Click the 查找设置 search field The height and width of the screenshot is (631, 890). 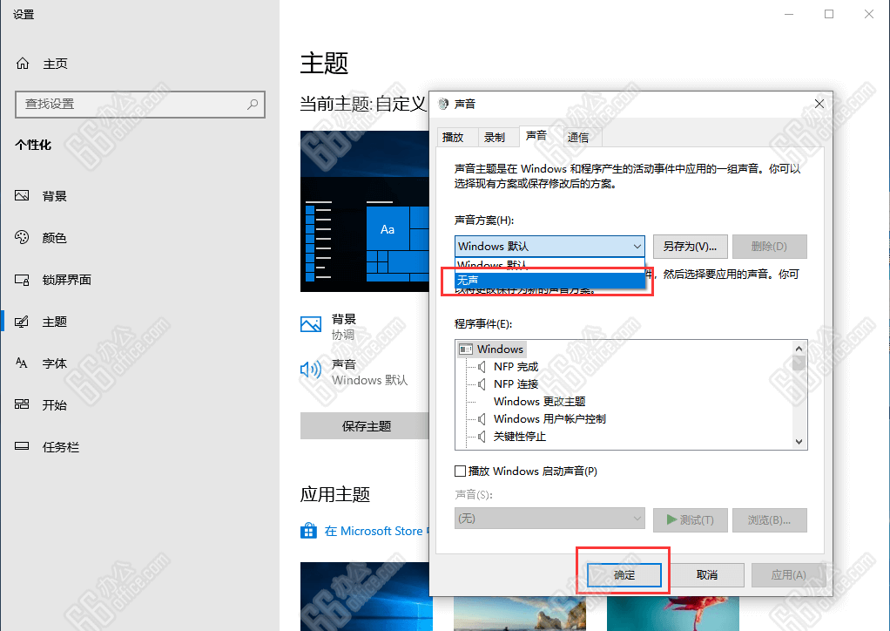pos(140,104)
